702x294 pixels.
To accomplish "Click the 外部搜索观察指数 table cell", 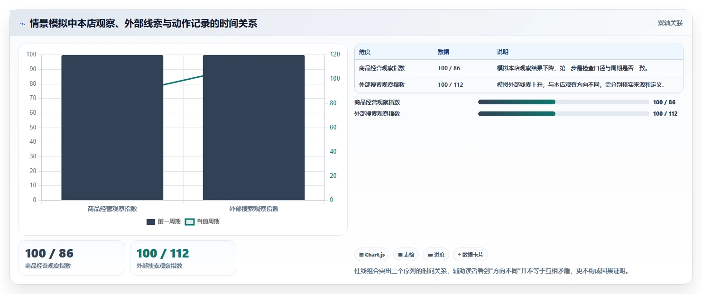I will point(382,85).
